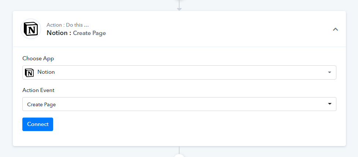Click the large Notion logo in action header
This screenshot has width=358, height=157.
31,29
